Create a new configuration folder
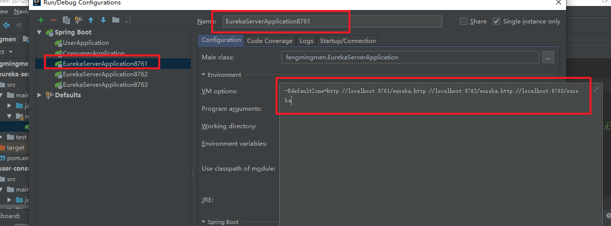 point(116,20)
